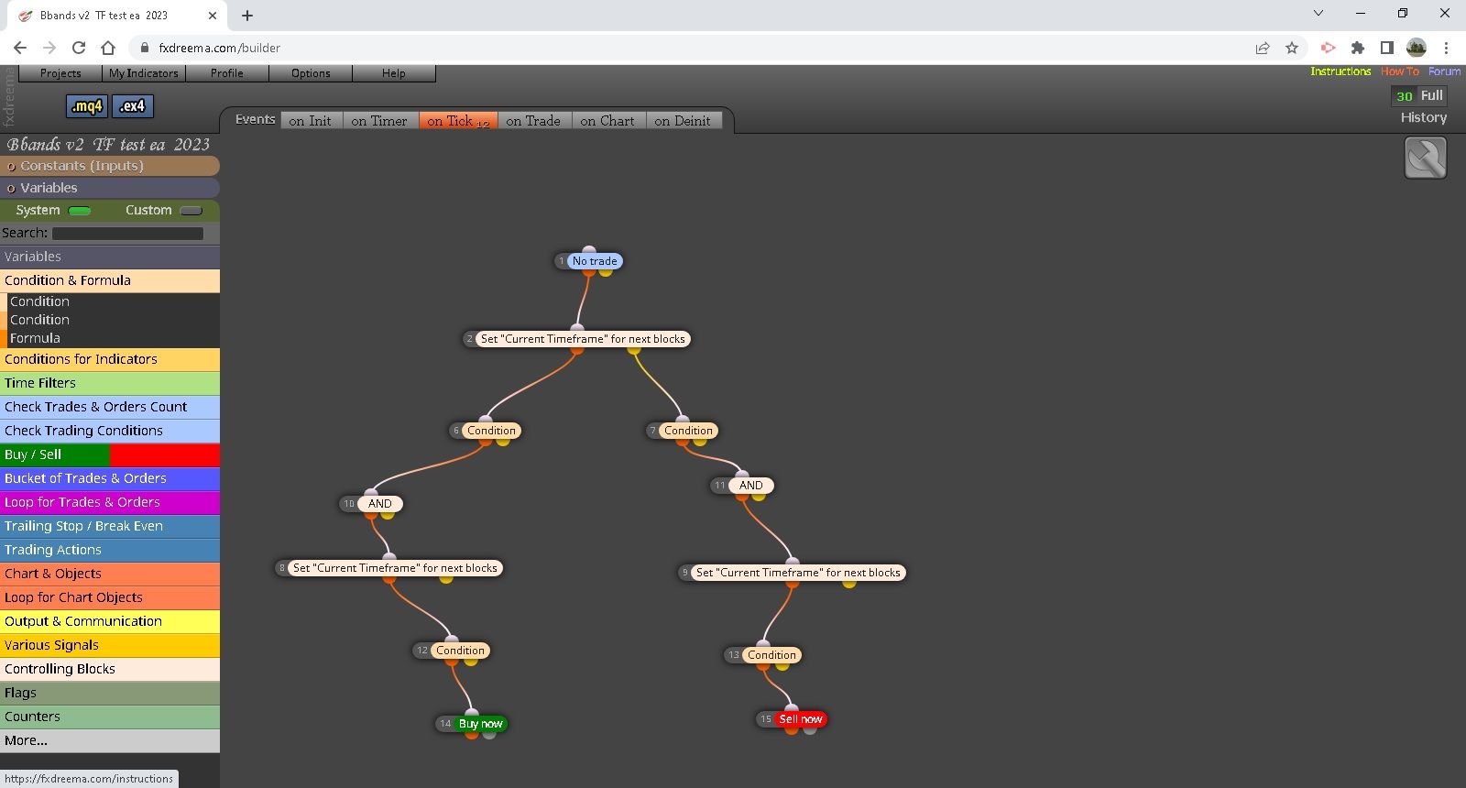Image resolution: width=1466 pixels, height=788 pixels.
Task: Download the .ex4 compiled file
Action: click(133, 106)
